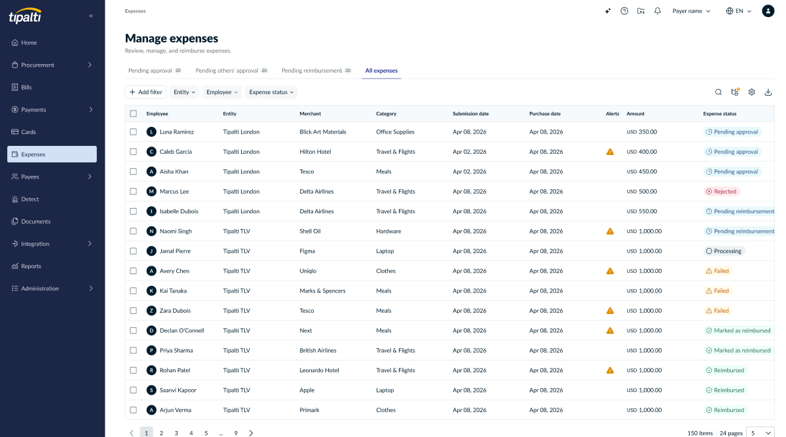Screen dimensions: 786x437
Task: Click the alert warning icon for Declan O'Connell
Action: tap(610, 330)
